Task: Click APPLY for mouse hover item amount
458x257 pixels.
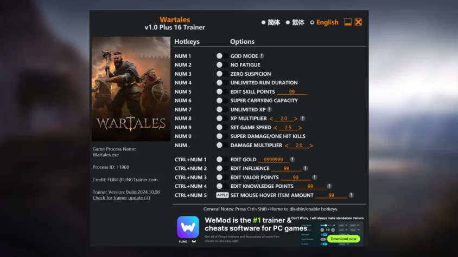Action: pyautogui.click(x=222, y=195)
